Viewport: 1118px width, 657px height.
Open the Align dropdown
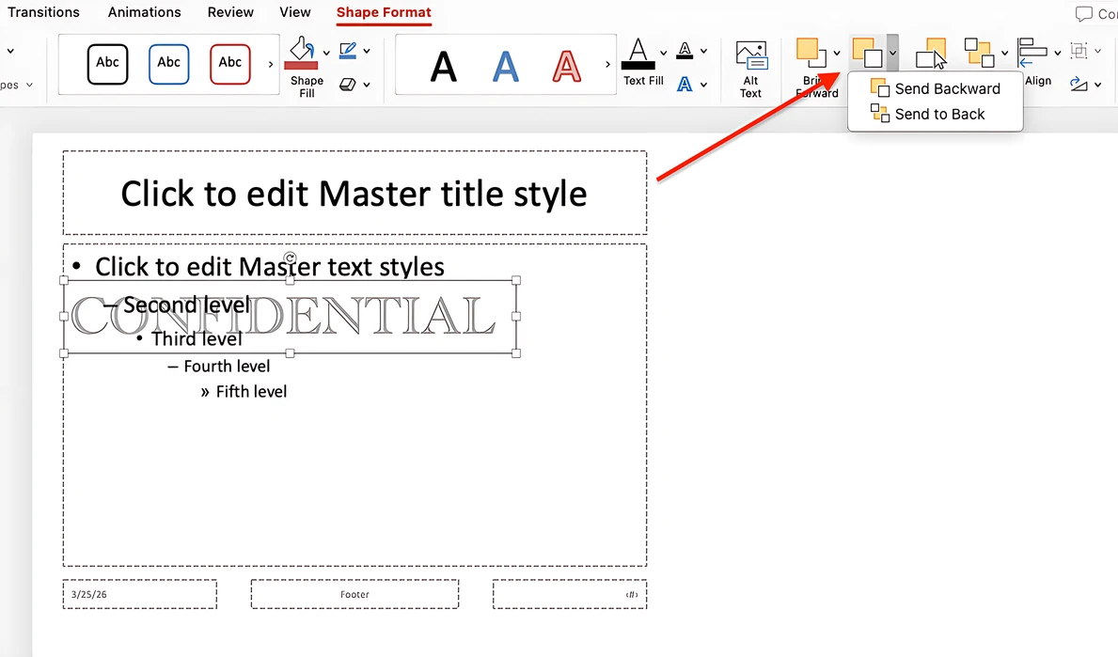pos(1057,54)
